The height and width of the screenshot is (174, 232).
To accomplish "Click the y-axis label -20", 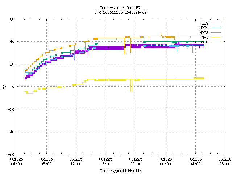I will click(11, 109).
